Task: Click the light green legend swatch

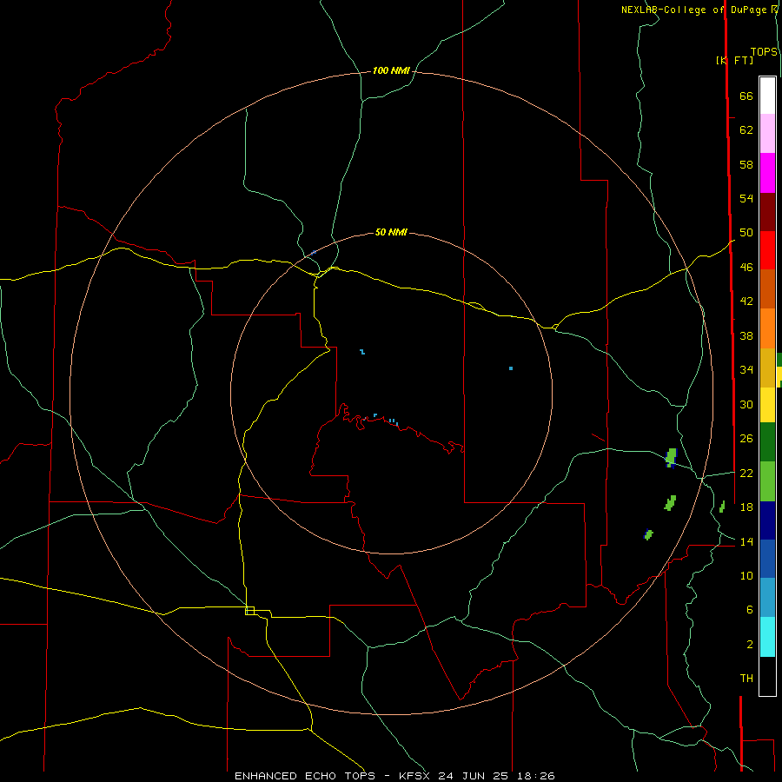Action: [x=767, y=481]
